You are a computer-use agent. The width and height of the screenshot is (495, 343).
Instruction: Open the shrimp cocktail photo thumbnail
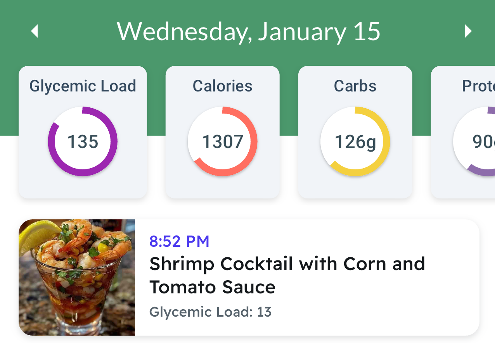pyautogui.click(x=77, y=278)
